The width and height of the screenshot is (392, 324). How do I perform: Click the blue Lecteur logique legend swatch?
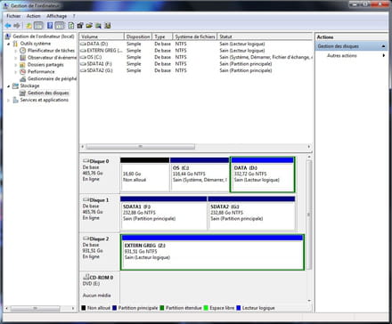pyautogui.click(x=238, y=308)
